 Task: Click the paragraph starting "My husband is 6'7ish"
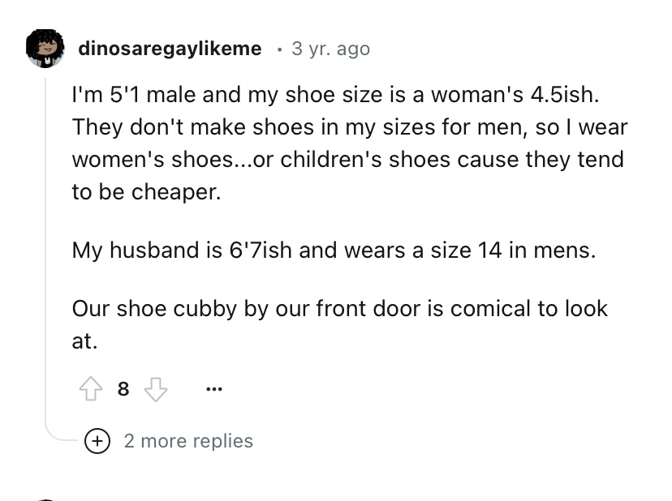click(334, 250)
